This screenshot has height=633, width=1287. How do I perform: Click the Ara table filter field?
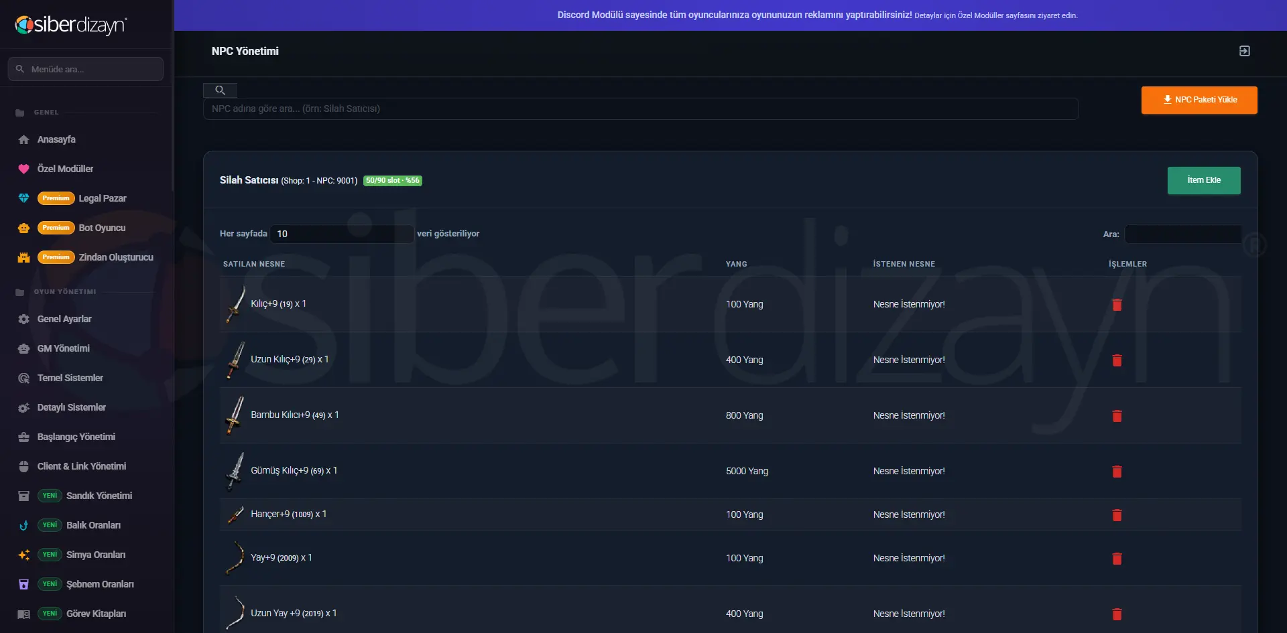pyautogui.click(x=1183, y=234)
